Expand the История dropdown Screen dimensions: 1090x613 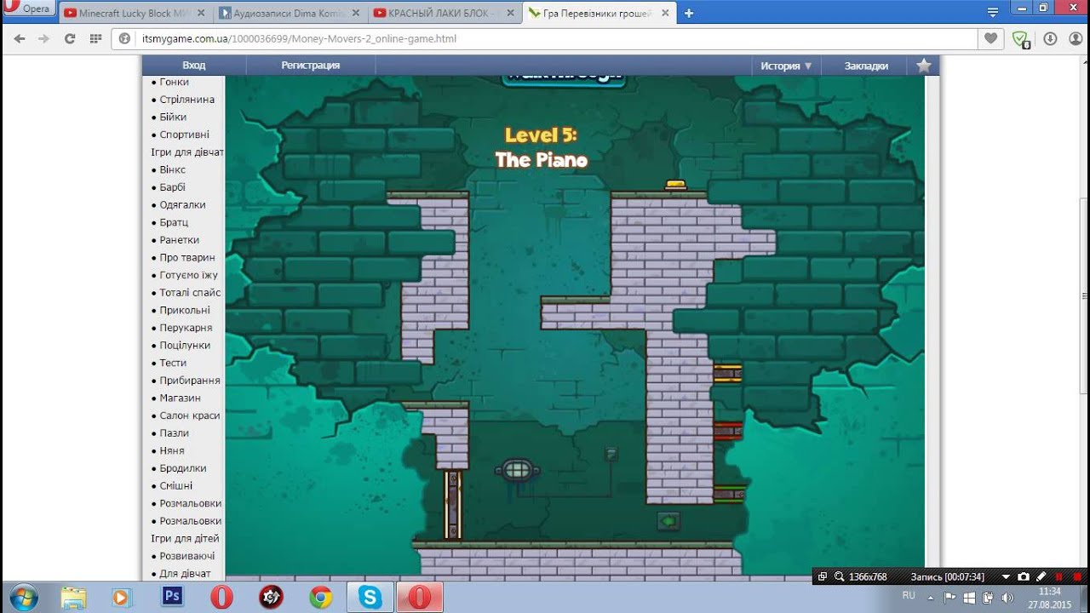pos(786,66)
